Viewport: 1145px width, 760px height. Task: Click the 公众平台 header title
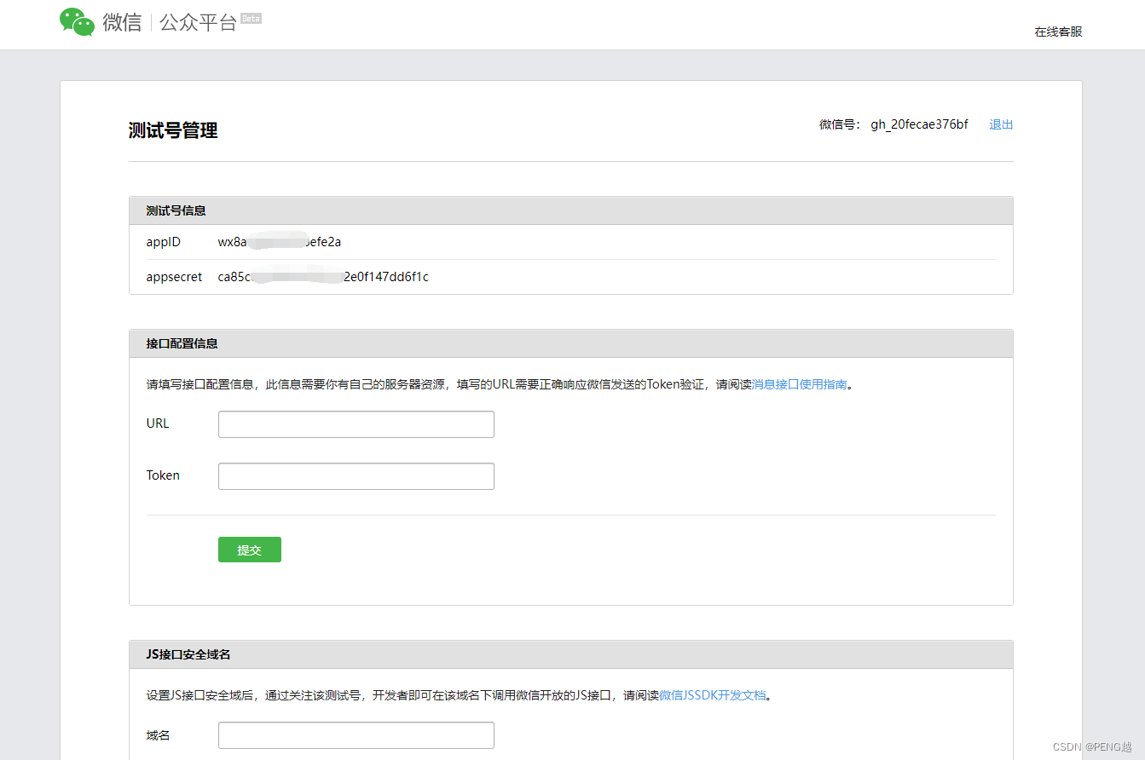click(198, 23)
